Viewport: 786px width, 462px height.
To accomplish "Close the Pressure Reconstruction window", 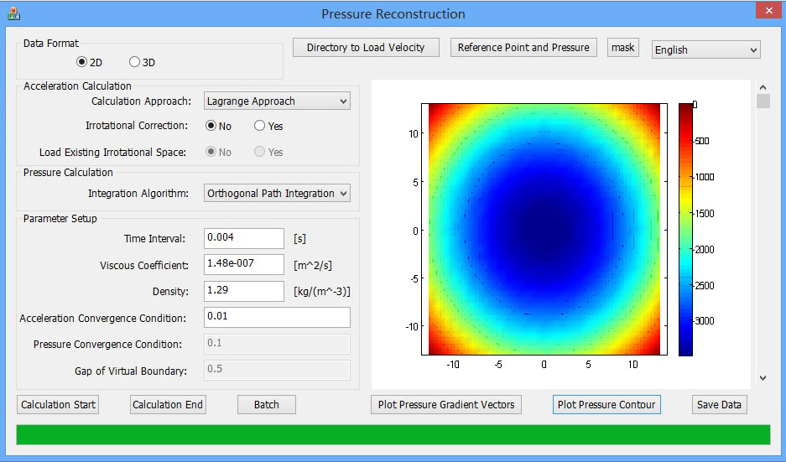I will click(765, 10).
